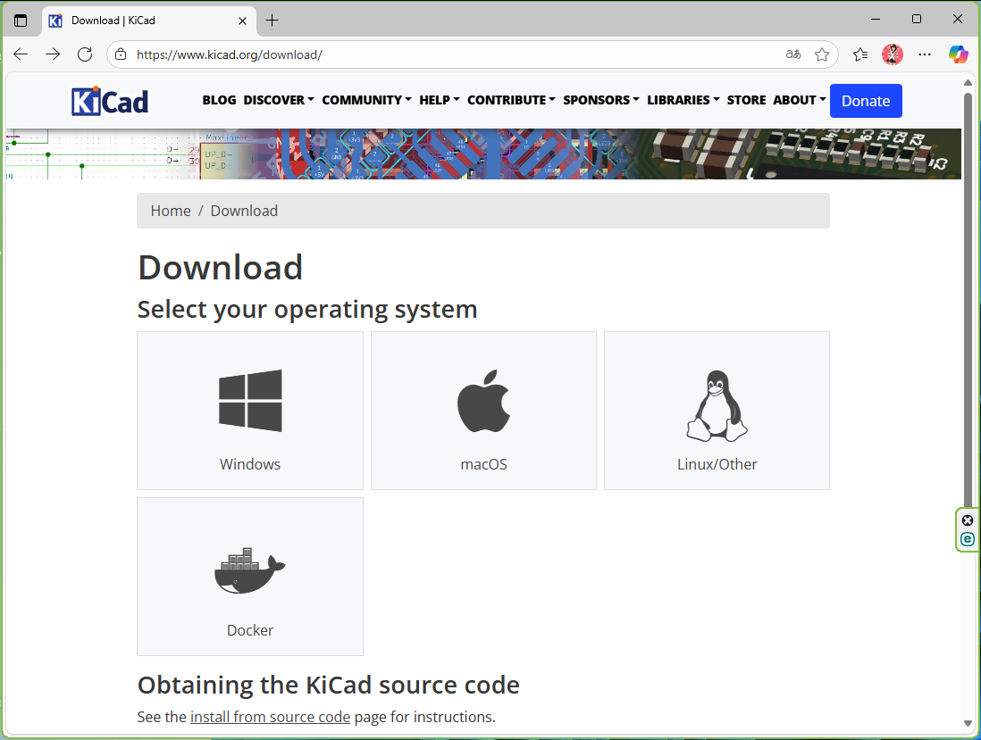Reload the page with the refresh icon

click(x=85, y=54)
